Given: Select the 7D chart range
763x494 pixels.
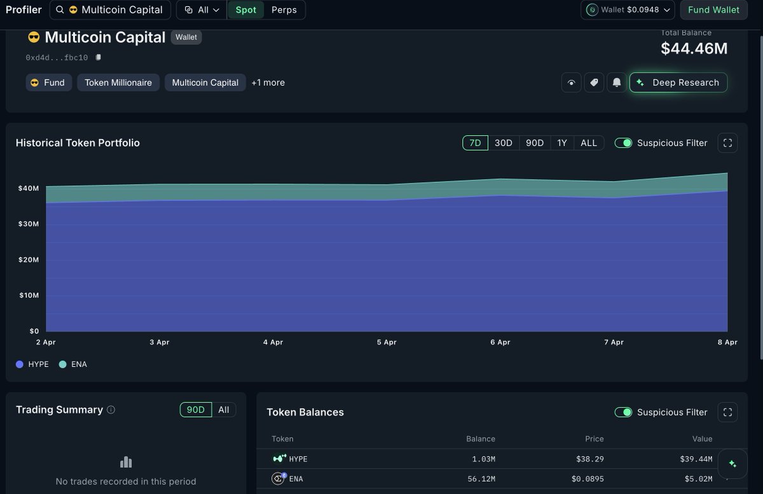Looking at the screenshot, I should click(475, 143).
